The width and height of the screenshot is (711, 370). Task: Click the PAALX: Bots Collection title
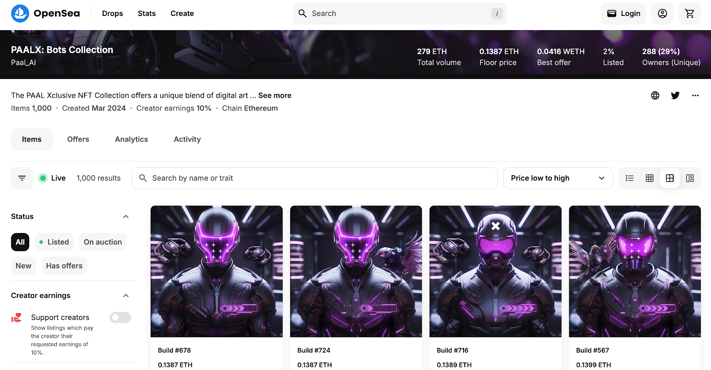tap(62, 50)
